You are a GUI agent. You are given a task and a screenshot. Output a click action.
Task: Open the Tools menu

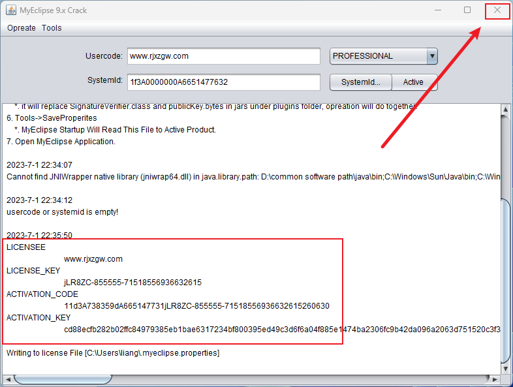click(x=52, y=28)
